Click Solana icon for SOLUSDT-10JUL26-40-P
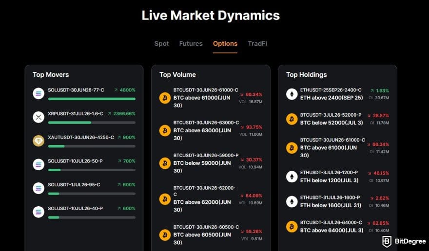The height and width of the screenshot is (251, 429). pos(39,212)
